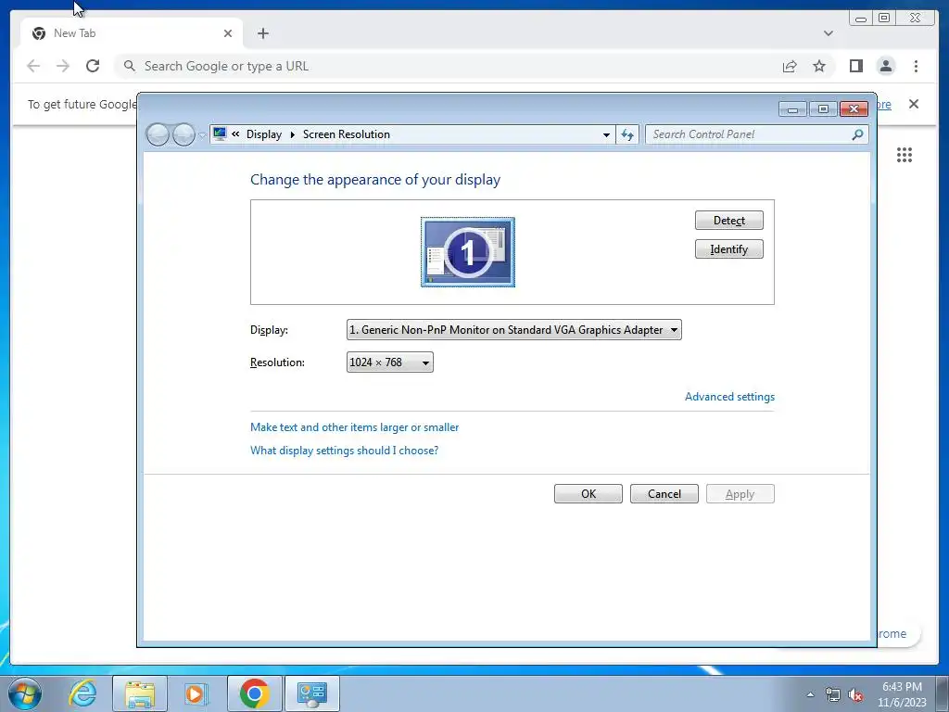Click the Control Panel breadcrumb computer icon
Viewport: 949px width, 712px height.
tap(220, 133)
